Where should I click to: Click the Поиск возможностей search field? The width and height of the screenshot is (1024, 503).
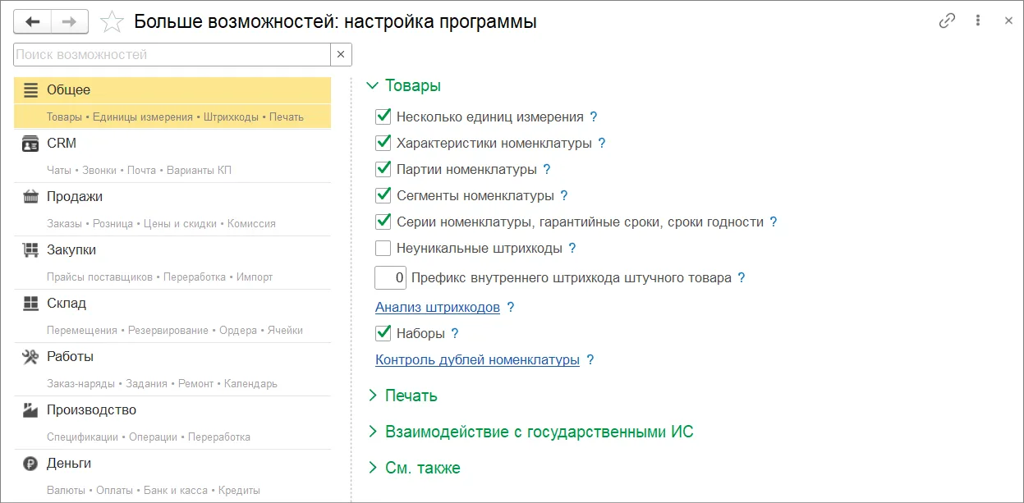(172, 55)
